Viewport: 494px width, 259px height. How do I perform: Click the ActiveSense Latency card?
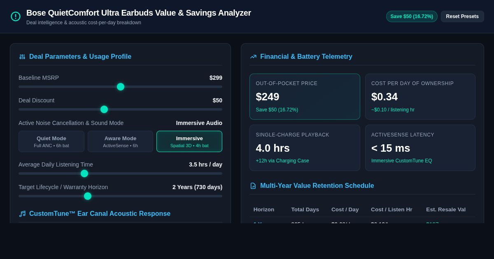pos(420,148)
